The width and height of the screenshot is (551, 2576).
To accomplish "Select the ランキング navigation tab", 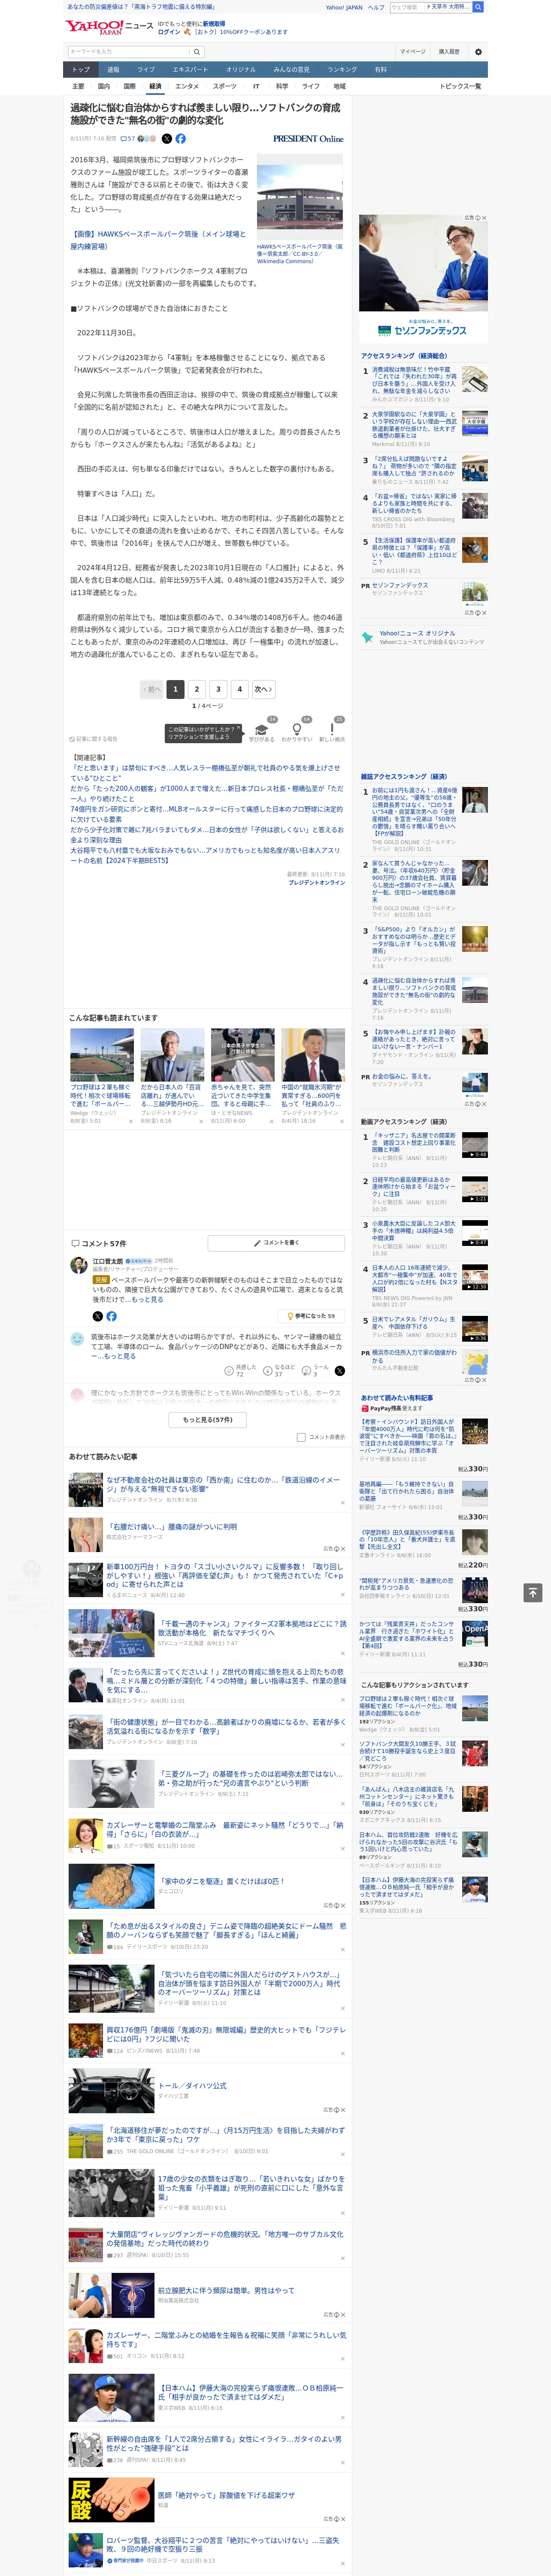I will click(x=342, y=70).
